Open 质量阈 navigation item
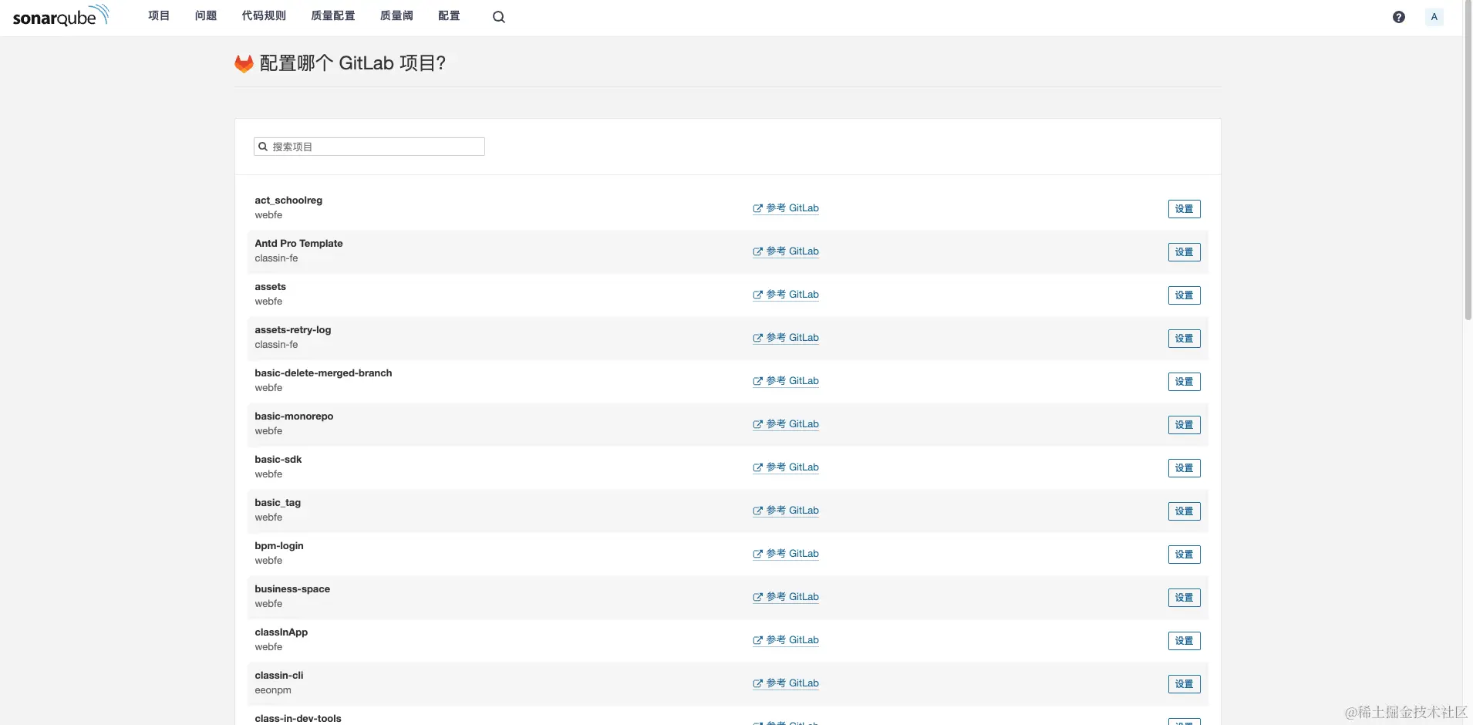Image resolution: width=1473 pixels, height=725 pixels. click(x=396, y=16)
